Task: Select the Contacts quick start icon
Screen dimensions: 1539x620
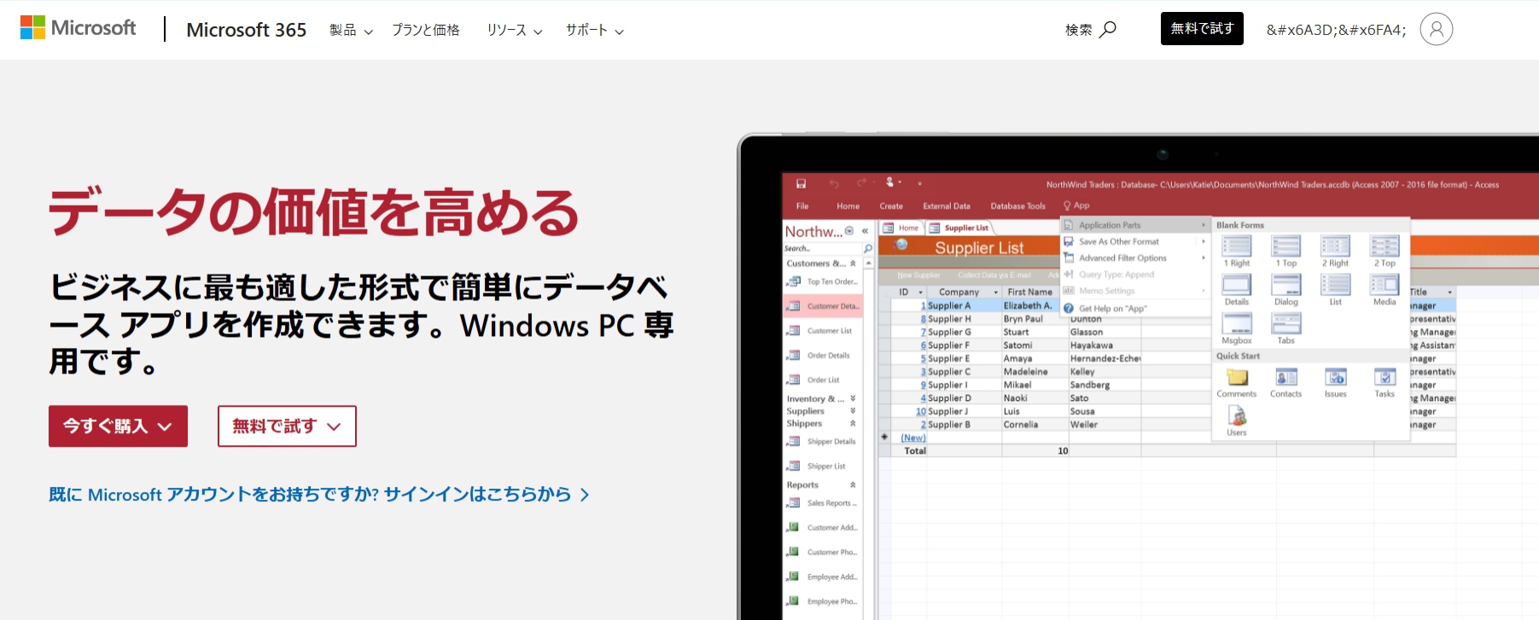Action: click(1285, 378)
